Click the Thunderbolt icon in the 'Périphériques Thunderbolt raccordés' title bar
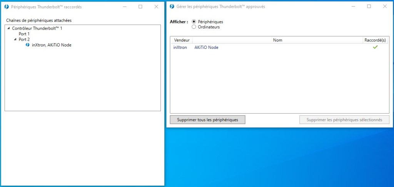The width and height of the screenshot is (394, 187). [6, 7]
